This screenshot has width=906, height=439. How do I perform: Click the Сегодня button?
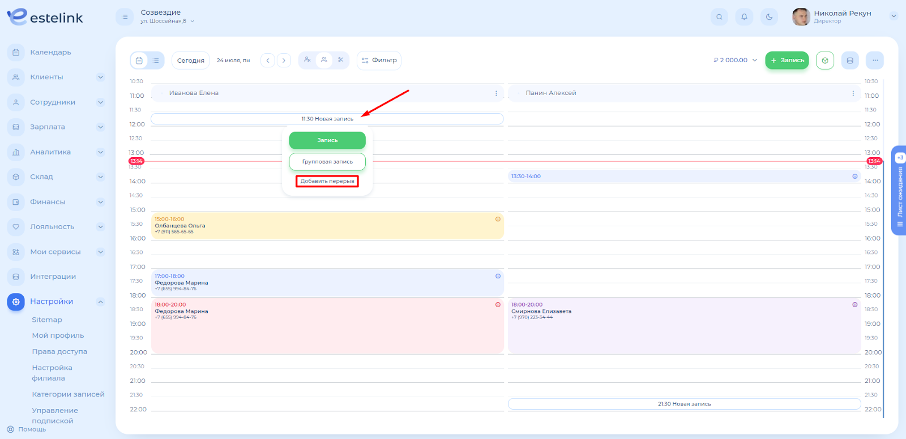pos(190,61)
